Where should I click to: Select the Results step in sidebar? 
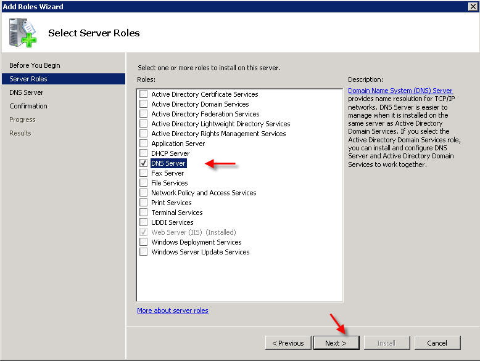(x=20, y=133)
